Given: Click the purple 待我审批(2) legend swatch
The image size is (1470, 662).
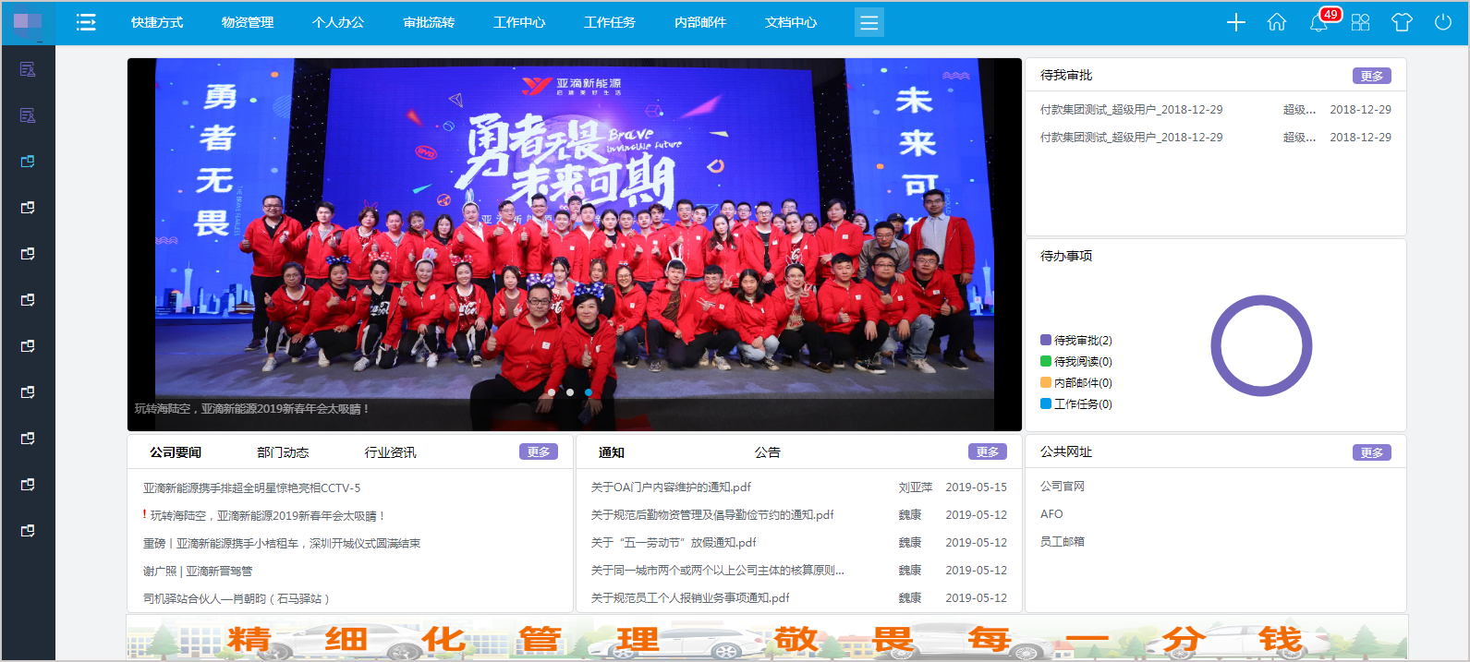Looking at the screenshot, I should 1046,340.
